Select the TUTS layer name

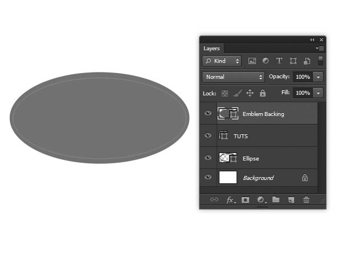[x=241, y=136]
